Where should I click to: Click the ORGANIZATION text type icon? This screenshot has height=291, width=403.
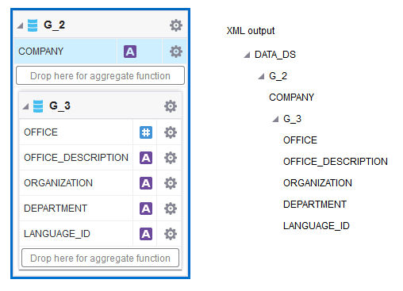[146, 183]
